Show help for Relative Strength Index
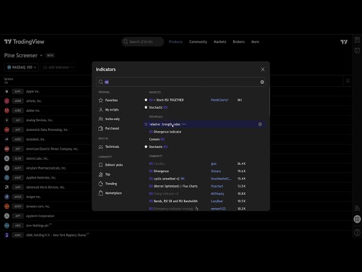This screenshot has width=362, height=272. click(260, 124)
